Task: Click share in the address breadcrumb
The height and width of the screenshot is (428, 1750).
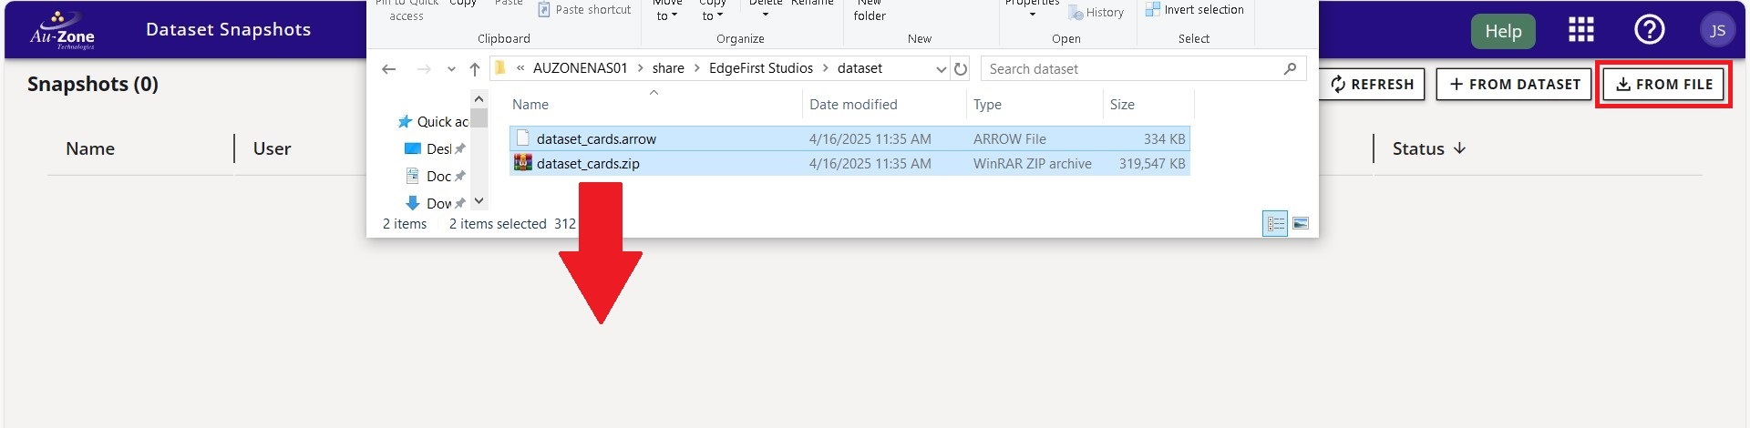Action: (668, 68)
